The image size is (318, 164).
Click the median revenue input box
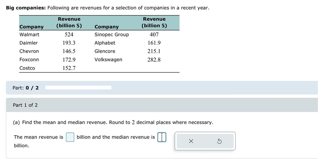pyautogui.click(x=162, y=137)
